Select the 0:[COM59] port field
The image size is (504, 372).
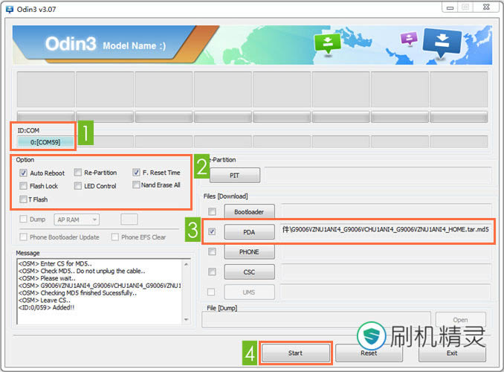pos(45,141)
